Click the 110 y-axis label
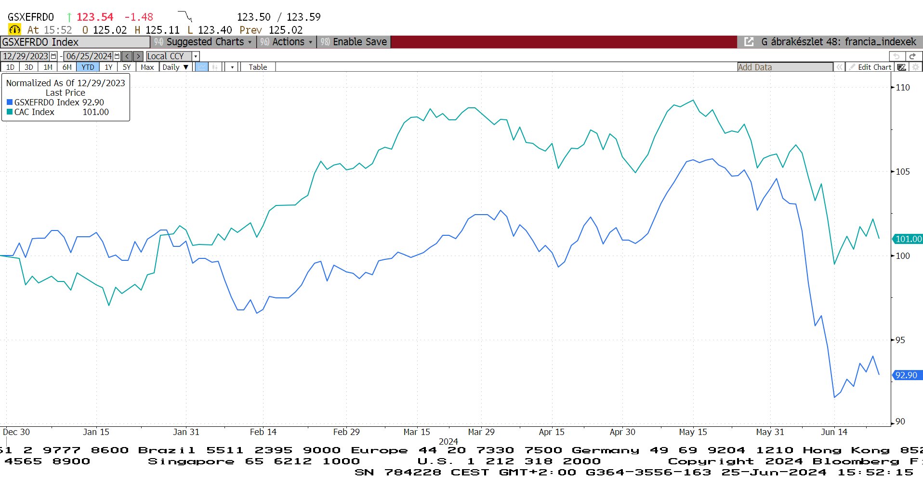 pos(902,88)
